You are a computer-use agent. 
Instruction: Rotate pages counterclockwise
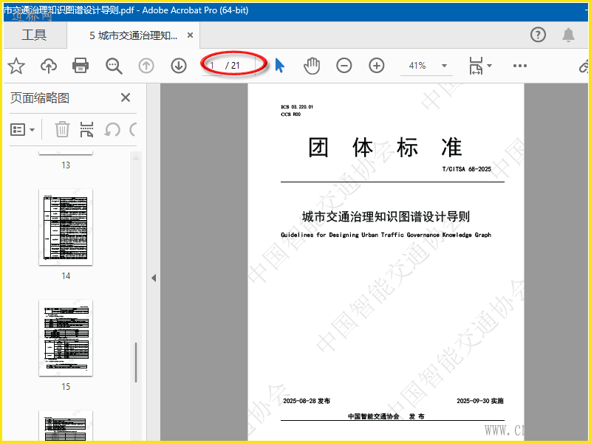coord(112,130)
